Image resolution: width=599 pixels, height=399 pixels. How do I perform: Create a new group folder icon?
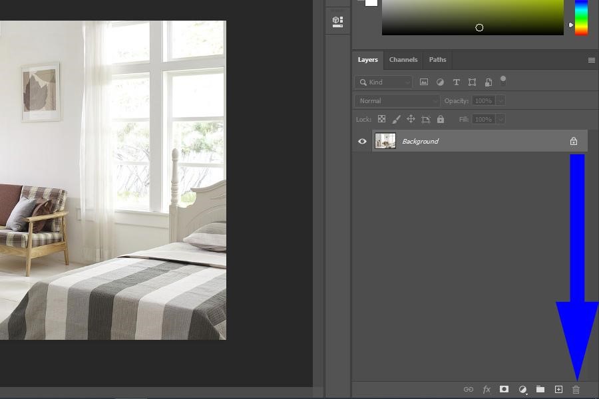(540, 390)
